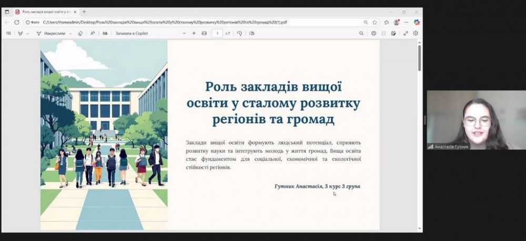Click the page number input field
Viewport: 526px width, 241px height.
point(217,33)
